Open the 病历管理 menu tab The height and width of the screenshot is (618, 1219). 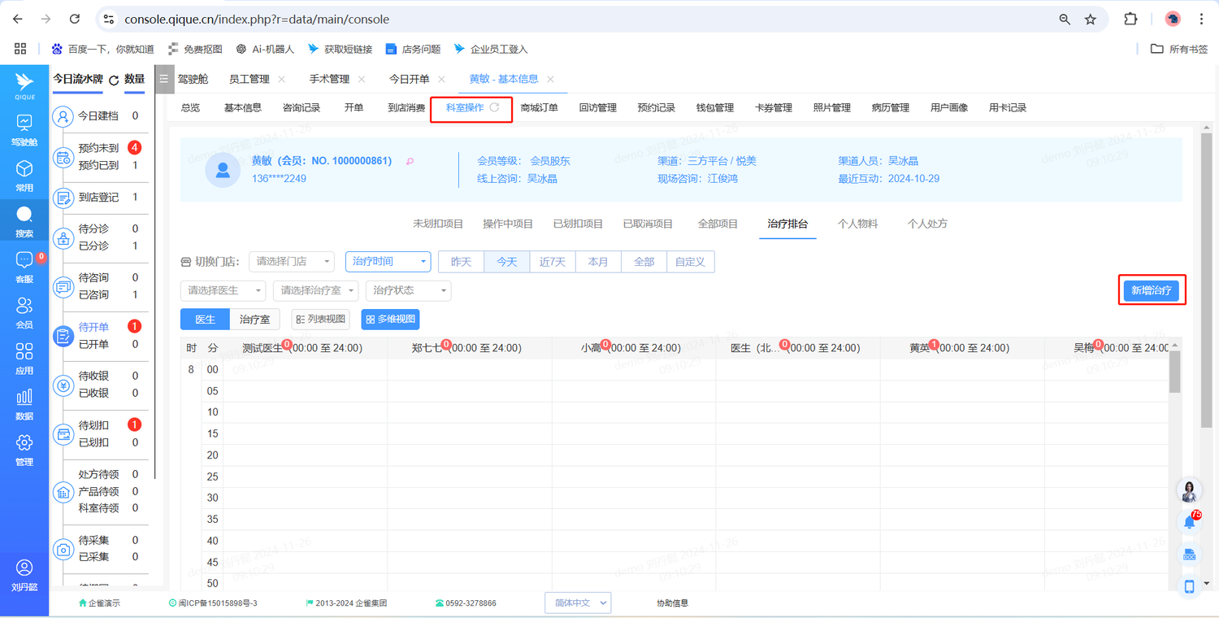pyautogui.click(x=890, y=107)
